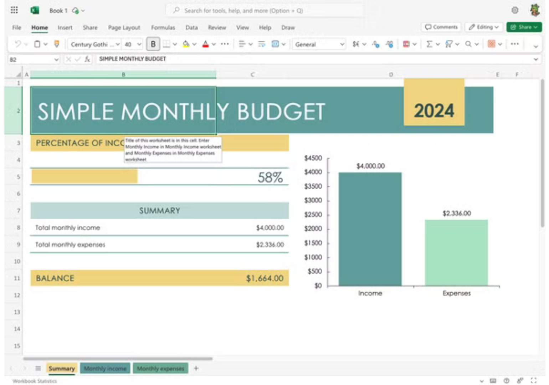Open the Comments panel
Viewport: 549px width, 385px height.
[x=441, y=27]
